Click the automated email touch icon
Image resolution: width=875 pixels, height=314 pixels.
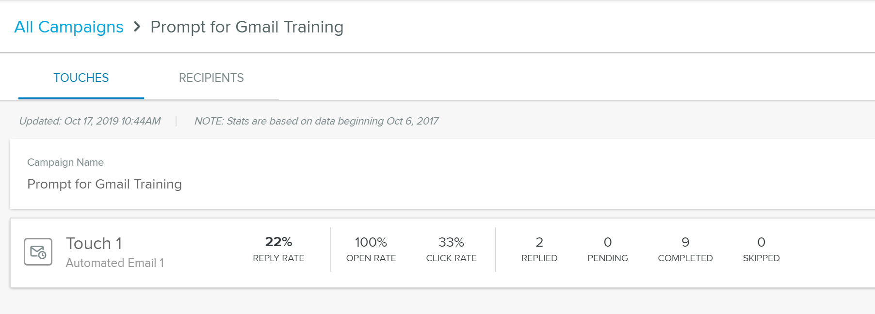pos(38,252)
